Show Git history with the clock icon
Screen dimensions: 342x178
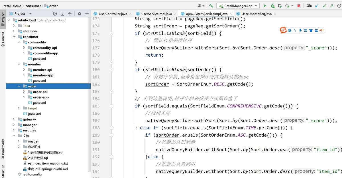tap(339, 6)
